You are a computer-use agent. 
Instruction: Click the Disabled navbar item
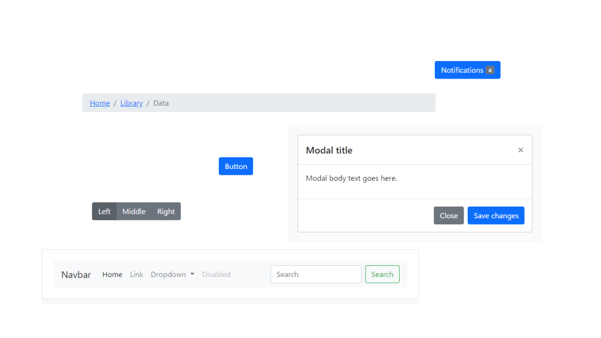(x=216, y=274)
